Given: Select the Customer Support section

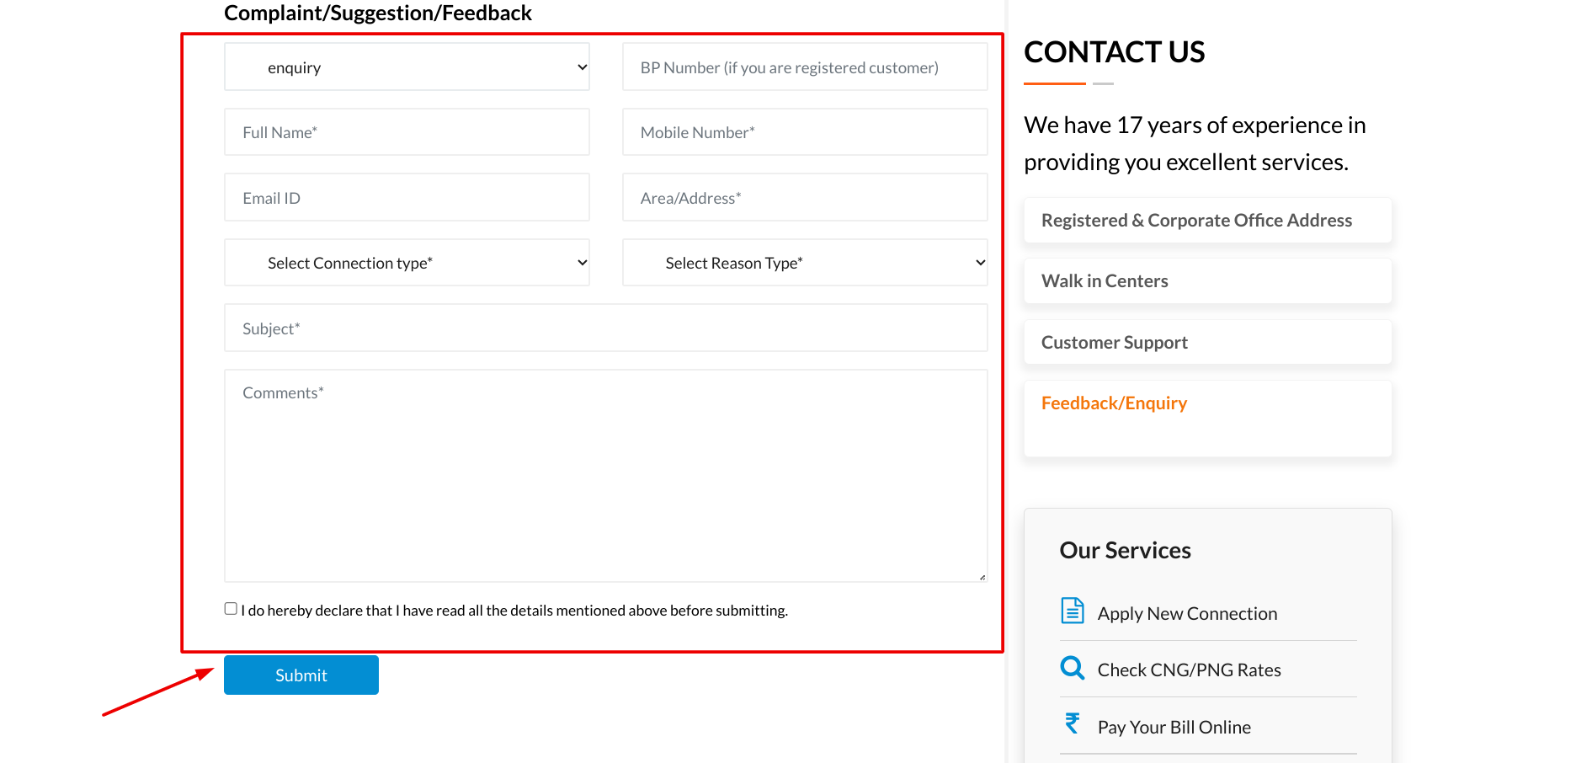Looking at the screenshot, I should 1114,343.
